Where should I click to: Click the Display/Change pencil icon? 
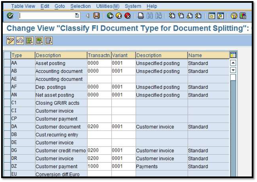point(10,41)
